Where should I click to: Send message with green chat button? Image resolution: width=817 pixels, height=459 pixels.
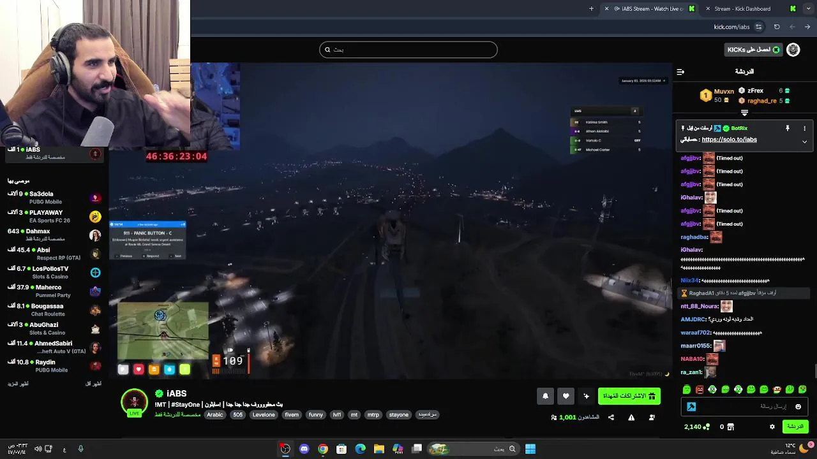[795, 426]
